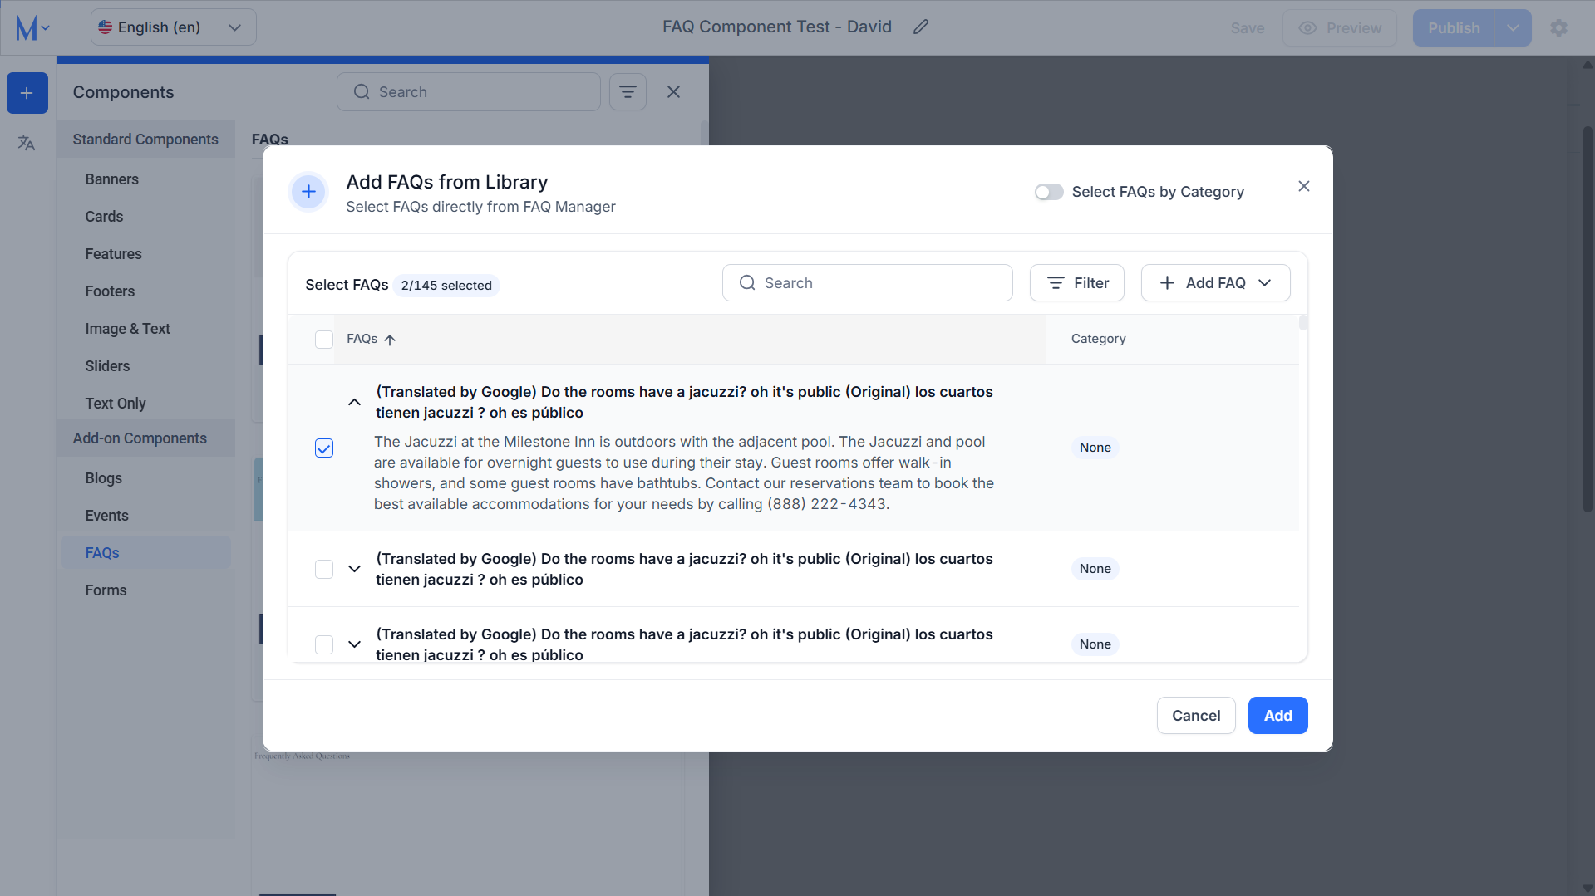Click the page vertical scrollbar at right edge
Viewport: 1595px width, 896px height.
1588,320
